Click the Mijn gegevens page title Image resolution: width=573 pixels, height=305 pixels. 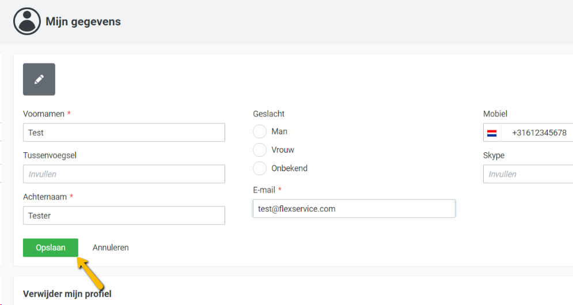(83, 22)
